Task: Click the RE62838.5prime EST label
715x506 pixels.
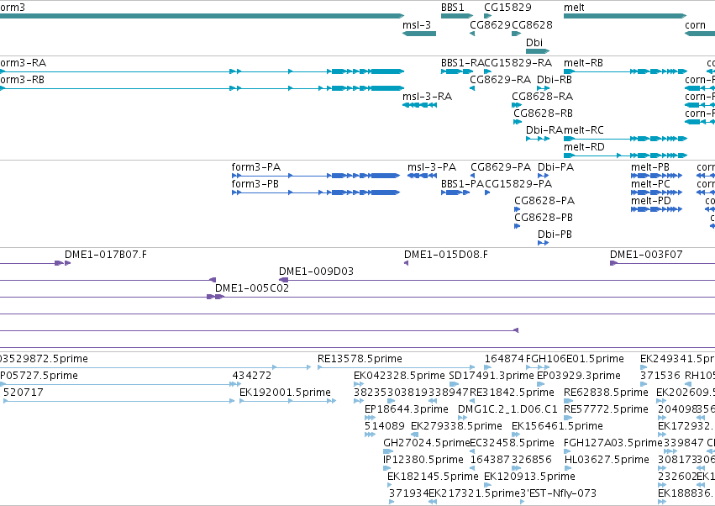Action: click(x=606, y=393)
